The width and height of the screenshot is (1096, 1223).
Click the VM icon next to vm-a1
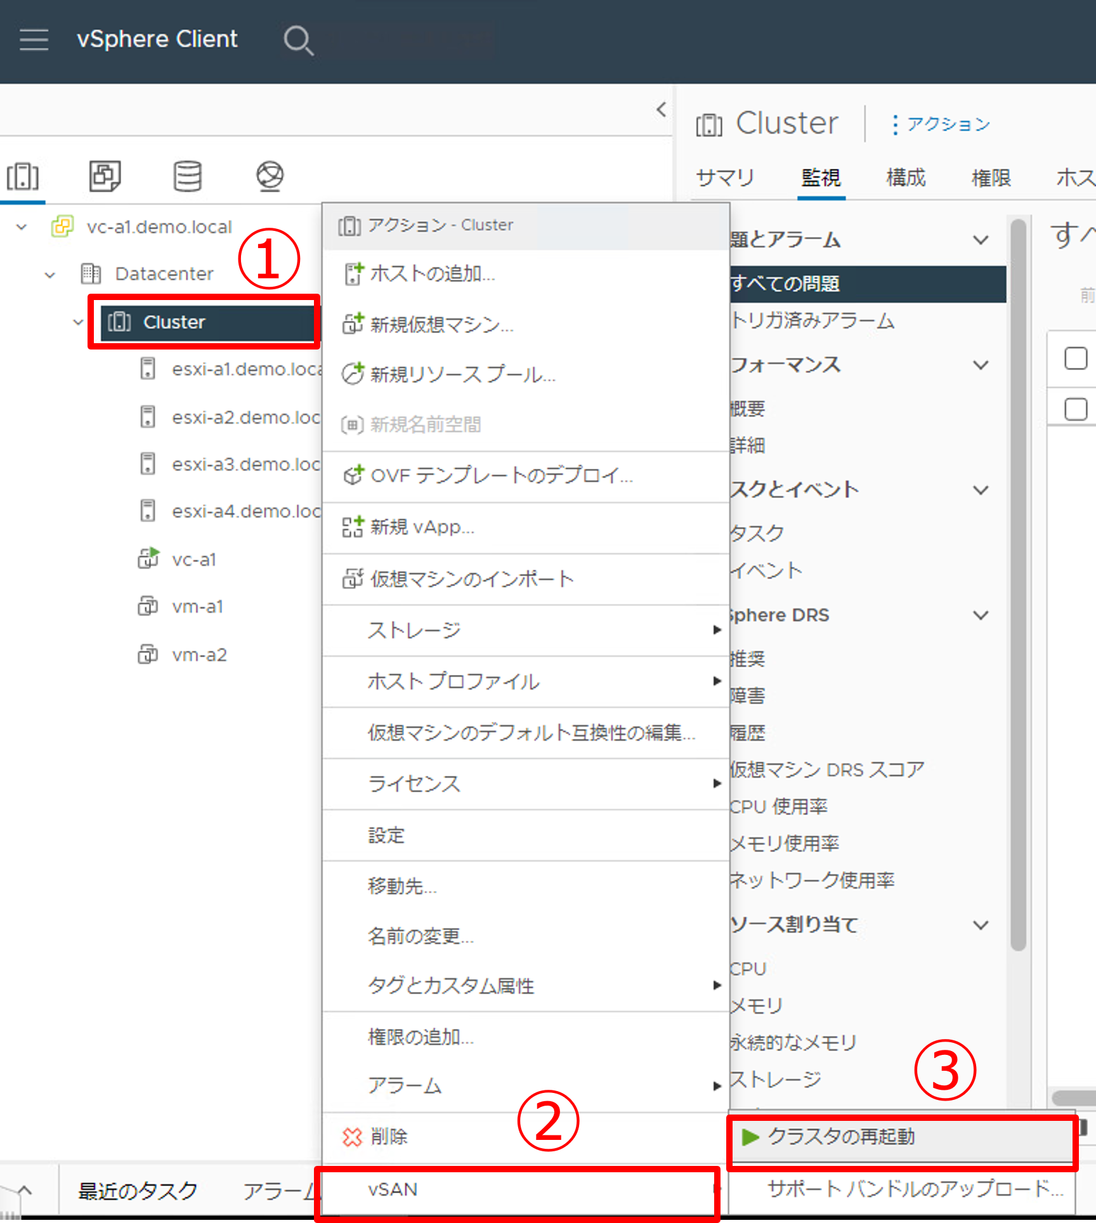pos(148,606)
